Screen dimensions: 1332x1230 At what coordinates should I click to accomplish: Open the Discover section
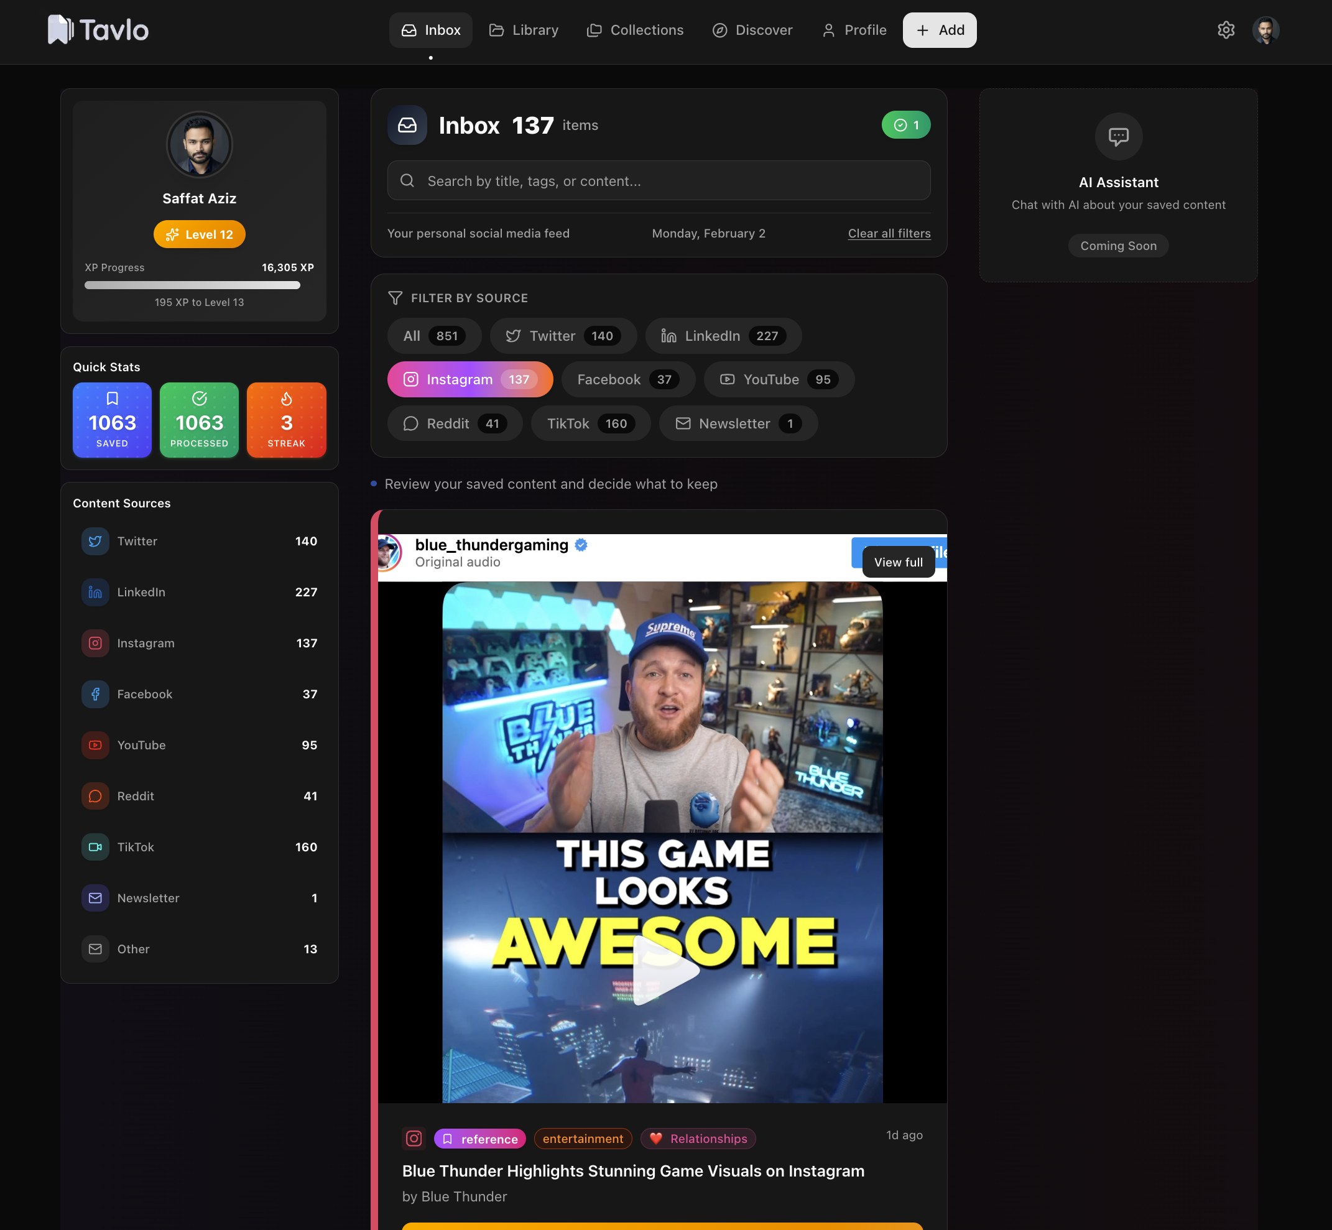tap(752, 30)
